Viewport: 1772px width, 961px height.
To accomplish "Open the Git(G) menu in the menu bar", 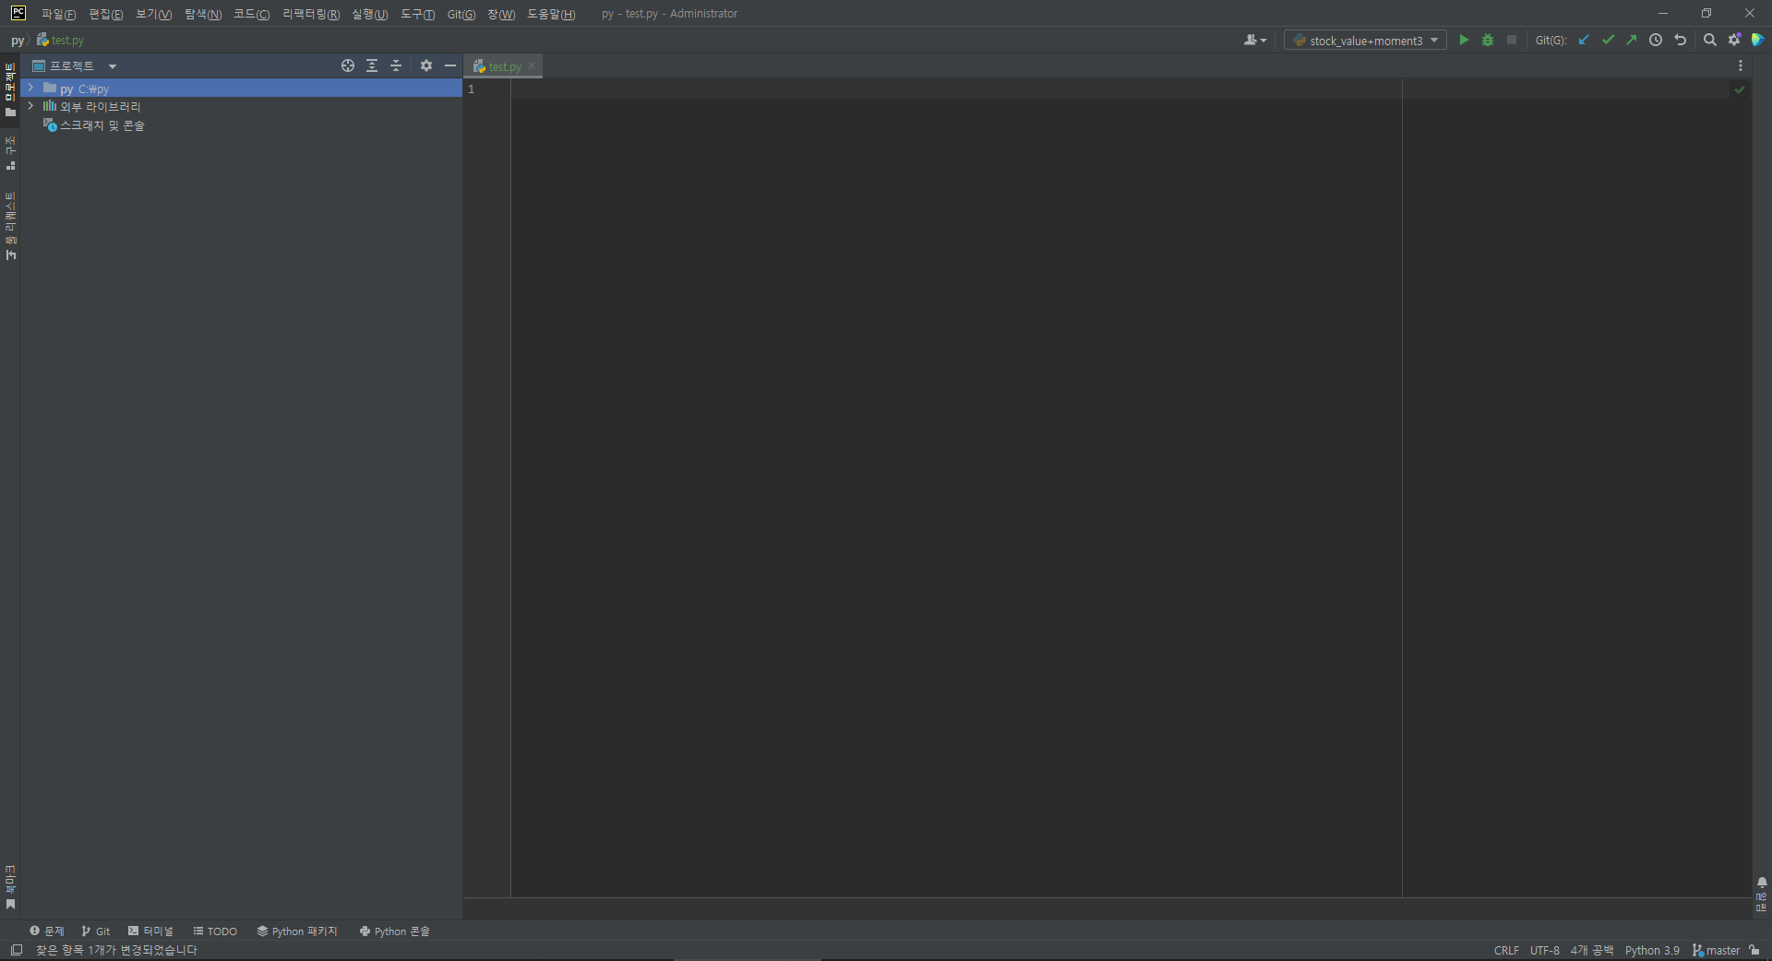I will tap(461, 14).
